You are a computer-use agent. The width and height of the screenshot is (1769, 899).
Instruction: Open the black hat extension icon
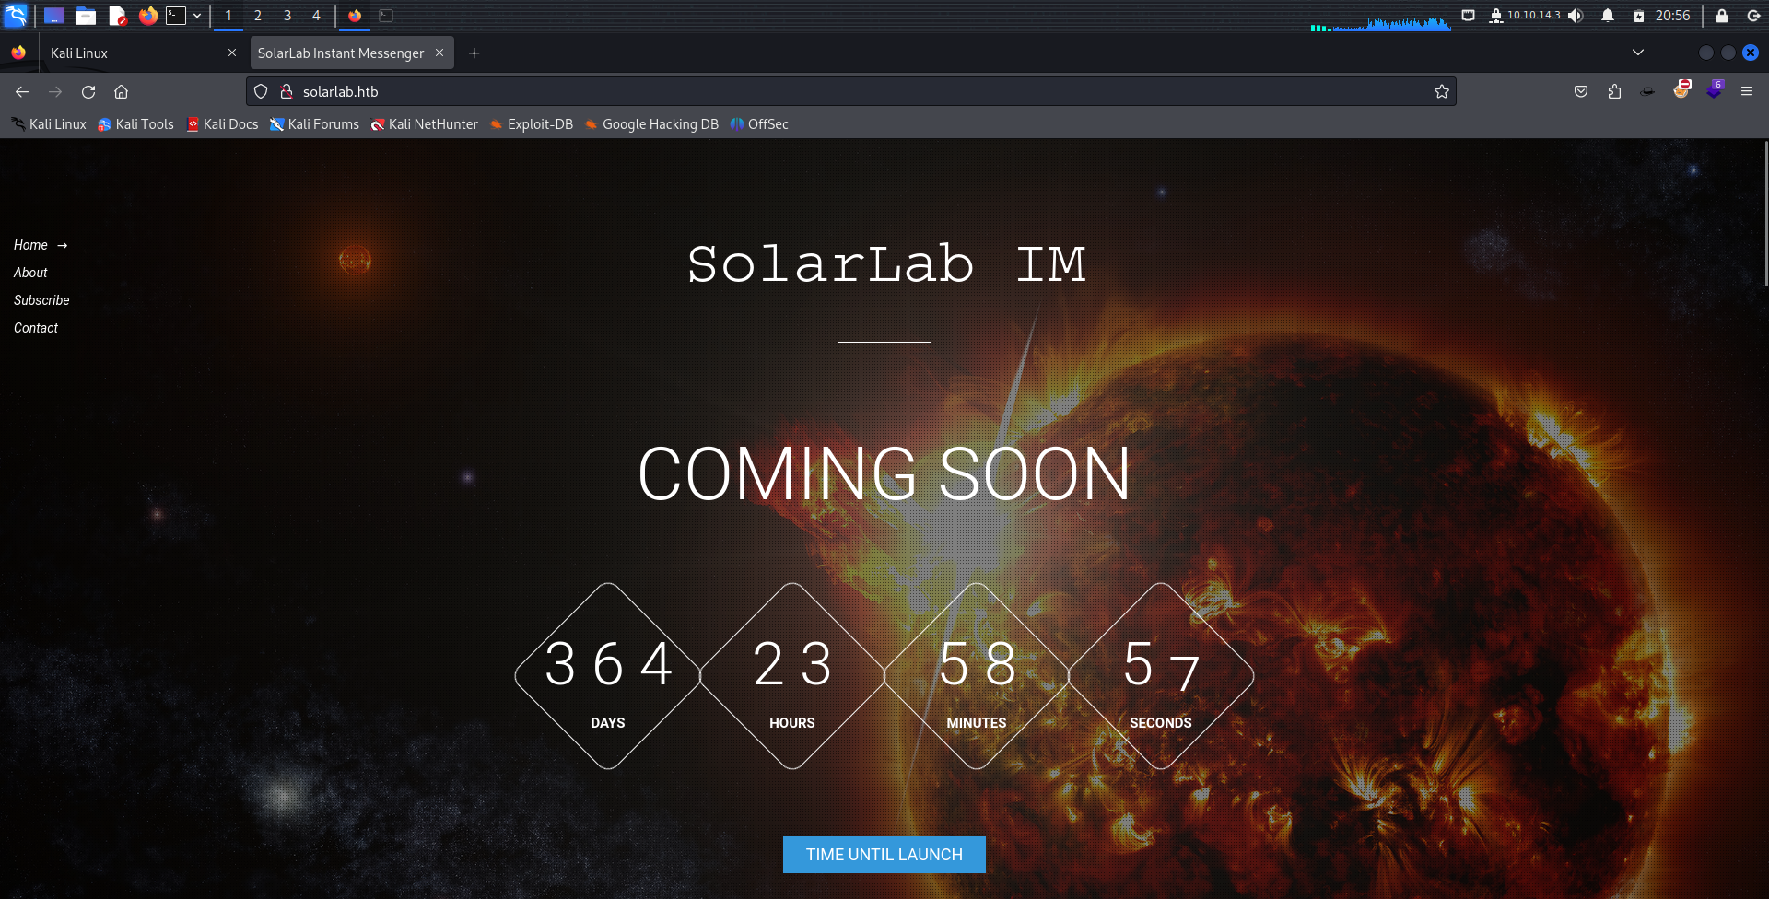pos(1647,91)
